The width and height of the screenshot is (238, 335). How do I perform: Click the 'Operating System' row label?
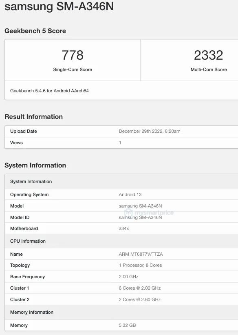[29, 194]
